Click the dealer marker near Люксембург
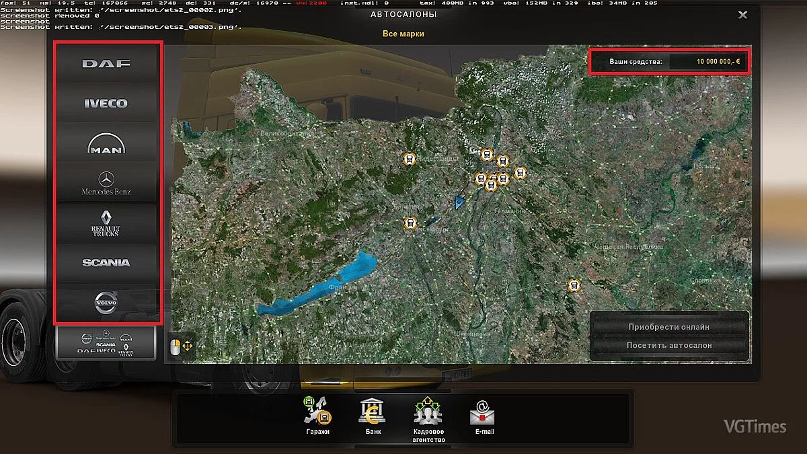 [x=411, y=222]
